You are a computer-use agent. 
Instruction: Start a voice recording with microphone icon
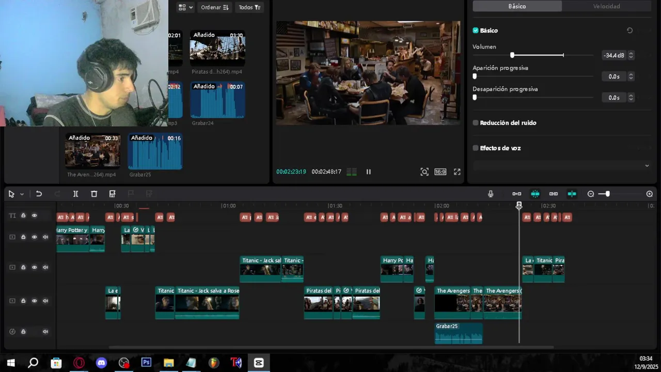[x=491, y=194]
